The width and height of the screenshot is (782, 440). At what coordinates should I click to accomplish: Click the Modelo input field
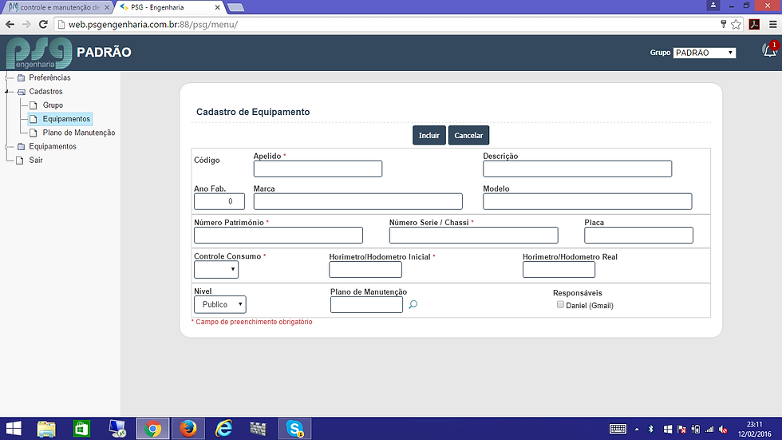click(x=587, y=201)
